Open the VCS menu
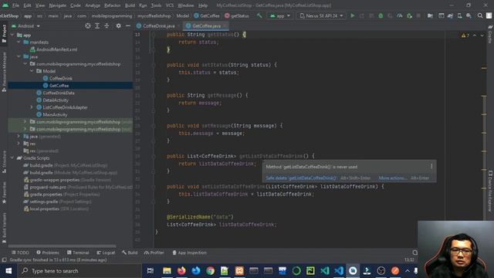The height and width of the screenshot is (278, 494). pyautogui.click(x=170, y=5)
